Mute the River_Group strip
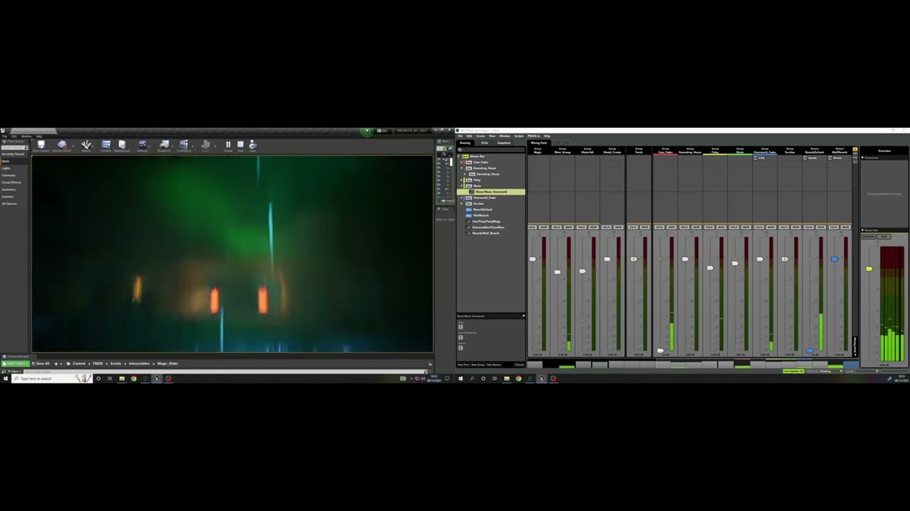The height and width of the screenshot is (511, 910). pos(569,227)
